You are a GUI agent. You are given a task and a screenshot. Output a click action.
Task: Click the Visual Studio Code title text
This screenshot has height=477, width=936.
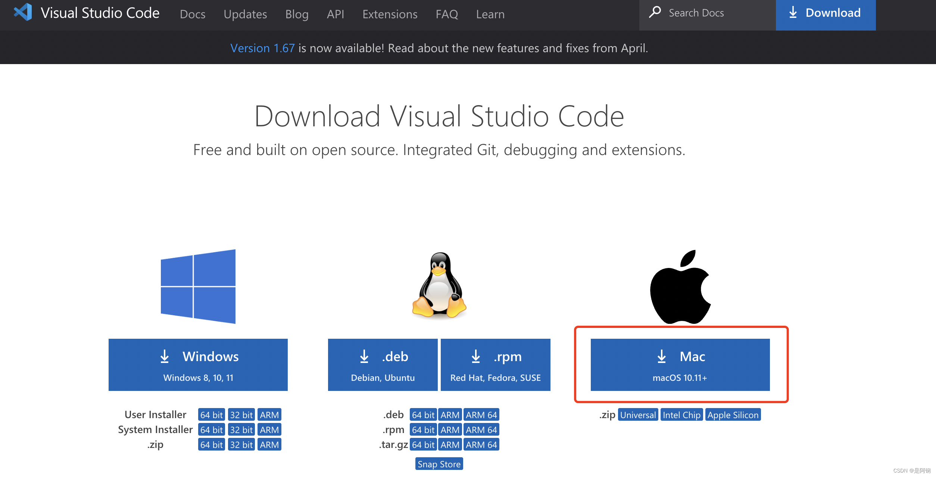pos(100,13)
